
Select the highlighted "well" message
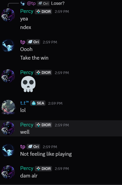tap(61, 128)
